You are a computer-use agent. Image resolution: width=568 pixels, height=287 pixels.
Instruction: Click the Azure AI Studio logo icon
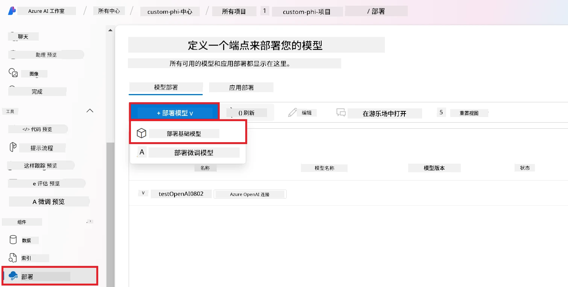click(x=12, y=11)
